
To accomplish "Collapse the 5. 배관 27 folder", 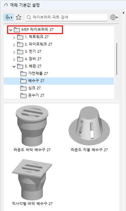I will (14, 66).
